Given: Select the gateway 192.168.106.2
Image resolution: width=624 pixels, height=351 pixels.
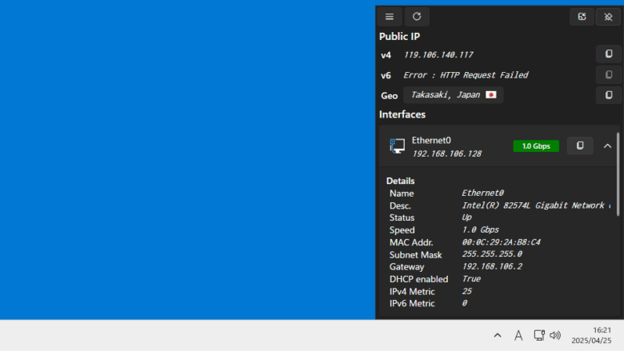Looking at the screenshot, I should (x=492, y=266).
